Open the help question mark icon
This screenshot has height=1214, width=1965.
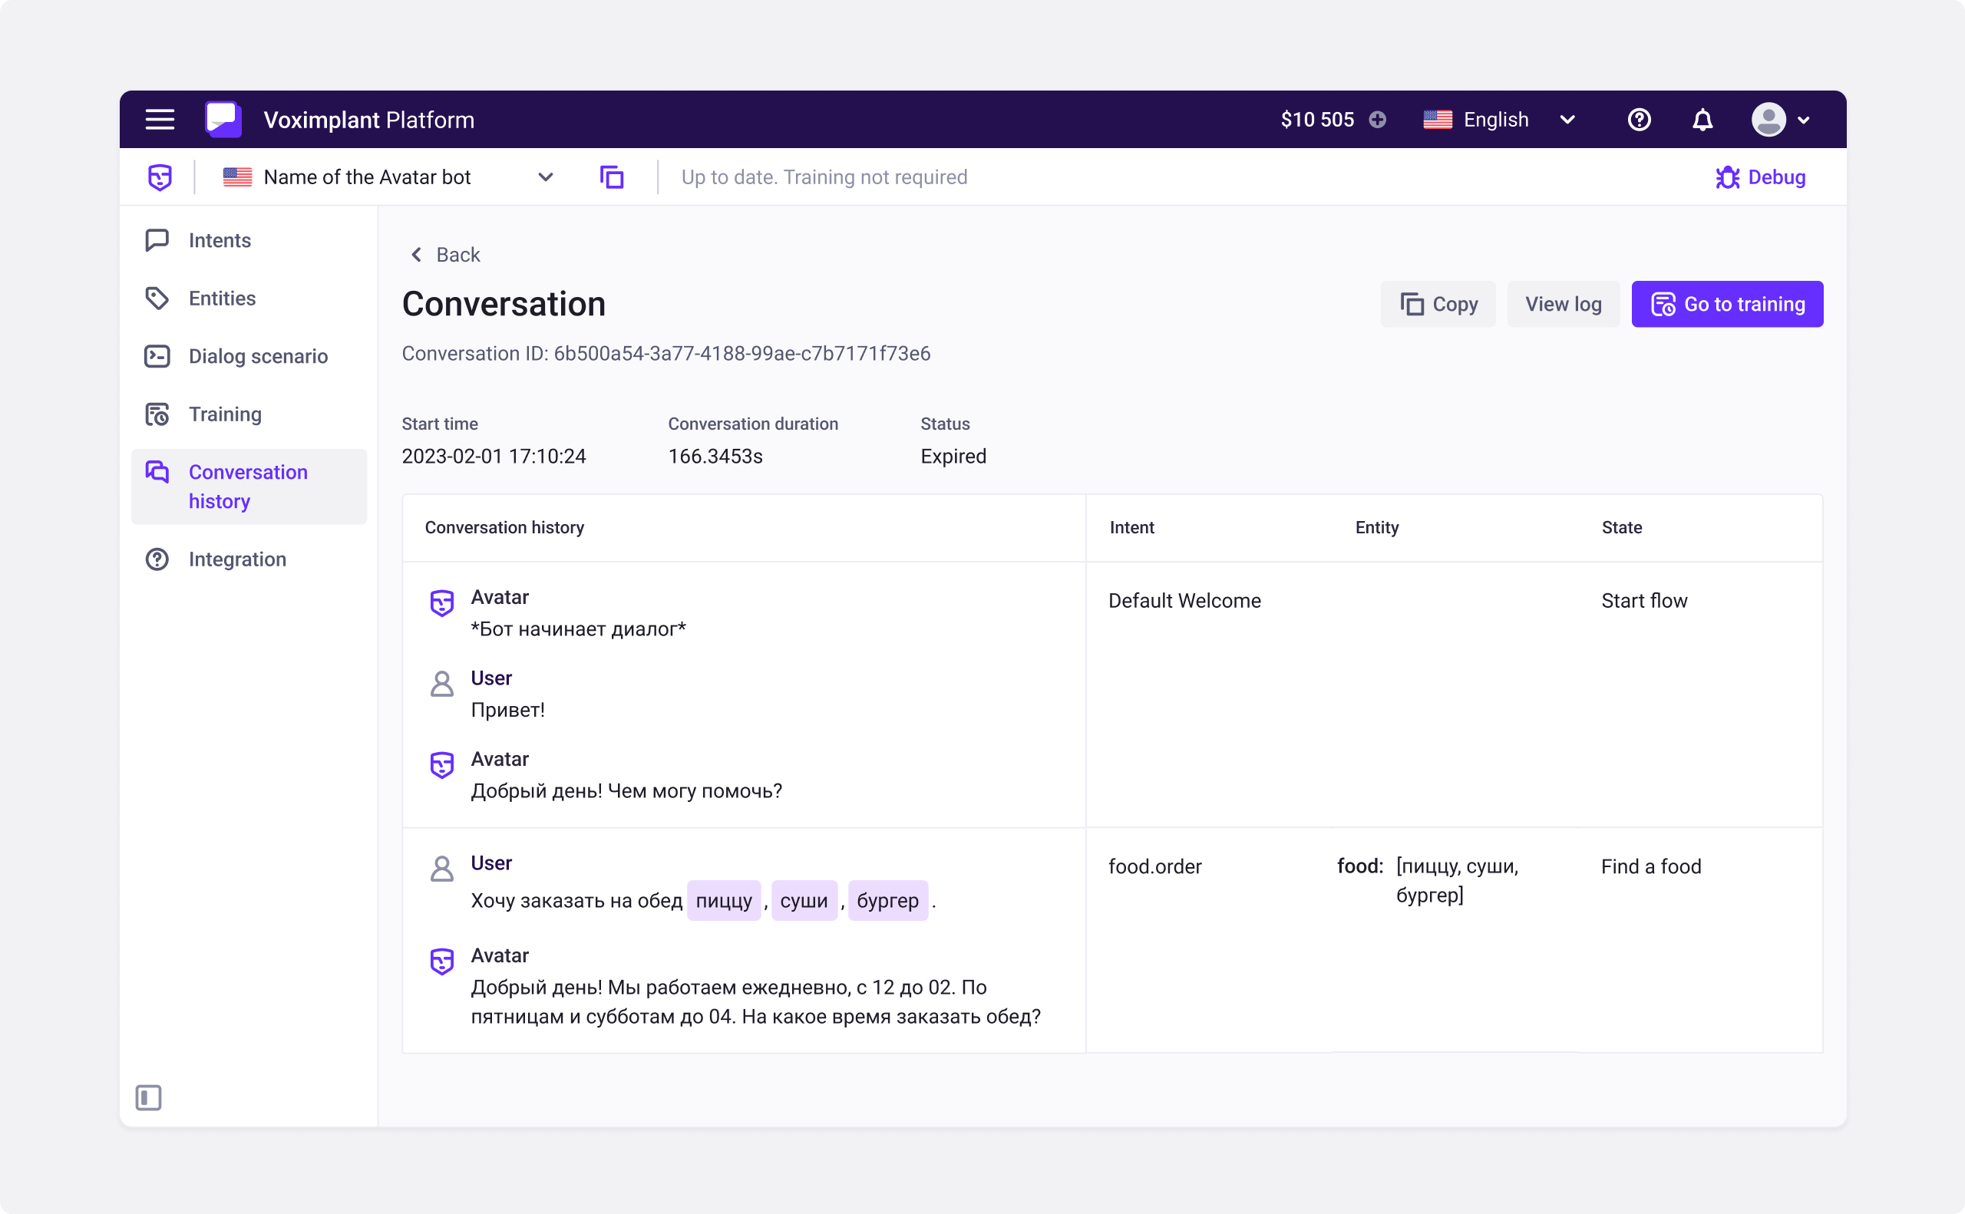coord(1638,120)
